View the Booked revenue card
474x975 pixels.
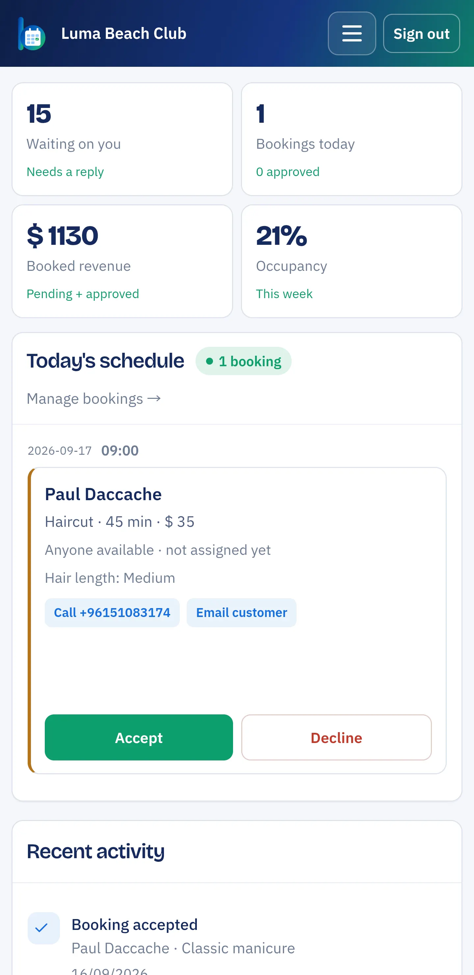pyautogui.click(x=122, y=261)
